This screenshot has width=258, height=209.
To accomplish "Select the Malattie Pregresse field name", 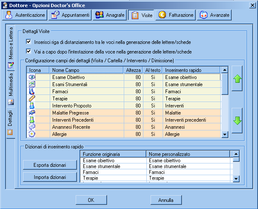I will (87, 112).
